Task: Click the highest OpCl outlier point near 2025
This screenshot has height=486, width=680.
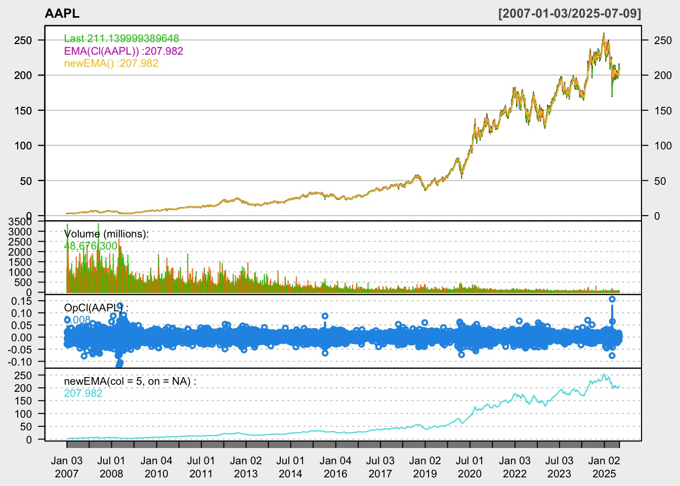Action: [612, 299]
